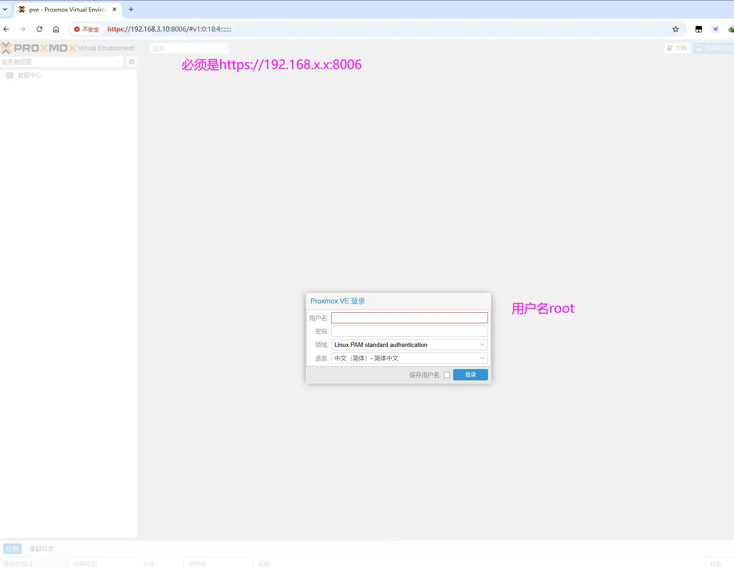Focus the username field in login dialog
This screenshot has width=734, height=567.
click(x=410, y=318)
